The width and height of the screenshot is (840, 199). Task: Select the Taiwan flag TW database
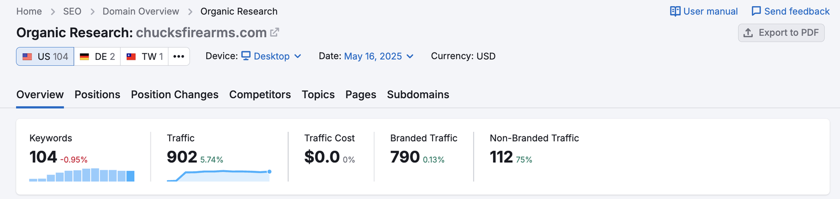pos(144,56)
